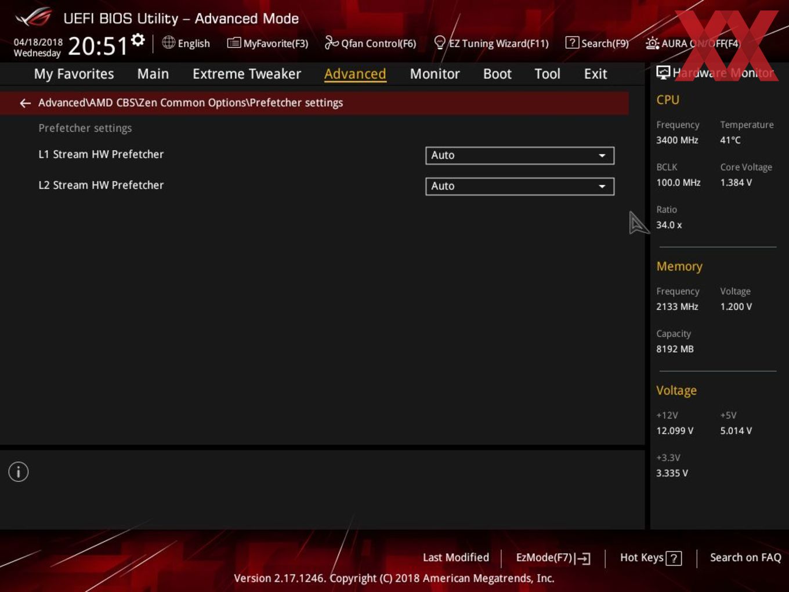The width and height of the screenshot is (789, 592).
Task: Select L1 Stream HW Prefetcher label
Action: coord(101,154)
